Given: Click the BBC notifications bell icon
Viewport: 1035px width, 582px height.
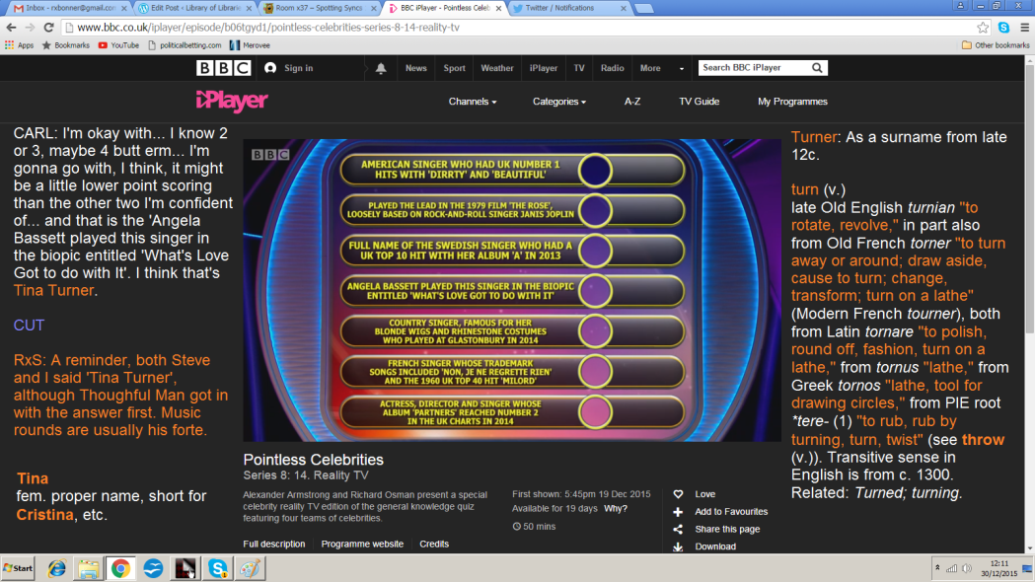Looking at the screenshot, I should (x=381, y=68).
